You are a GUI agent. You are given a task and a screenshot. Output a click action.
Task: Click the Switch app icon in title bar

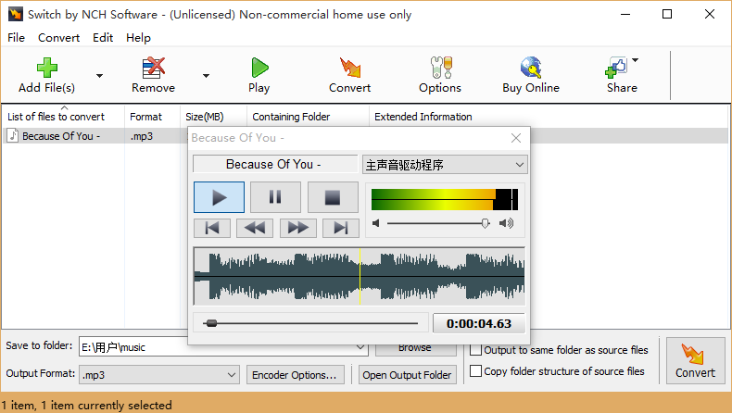[x=16, y=14]
